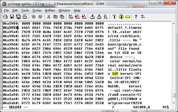Screen dimensions: 178x112
Task: Open Find and Replace icon
Action: click(71, 17)
